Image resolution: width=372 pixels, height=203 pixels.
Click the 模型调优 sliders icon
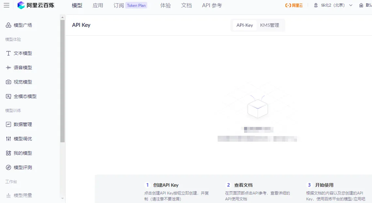click(8, 139)
